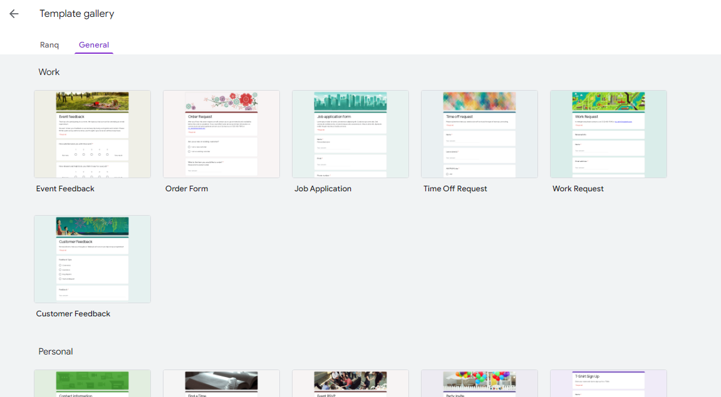
Task: Click the Event Feedback label
Action: 65,189
